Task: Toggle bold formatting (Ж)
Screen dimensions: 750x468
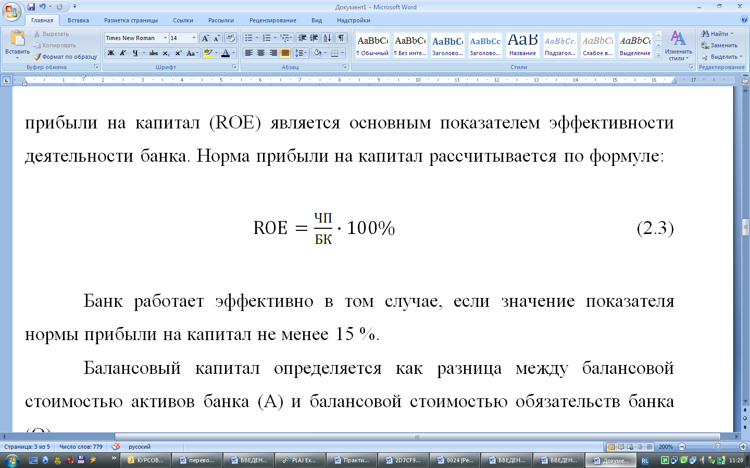Action: pyautogui.click(x=111, y=53)
